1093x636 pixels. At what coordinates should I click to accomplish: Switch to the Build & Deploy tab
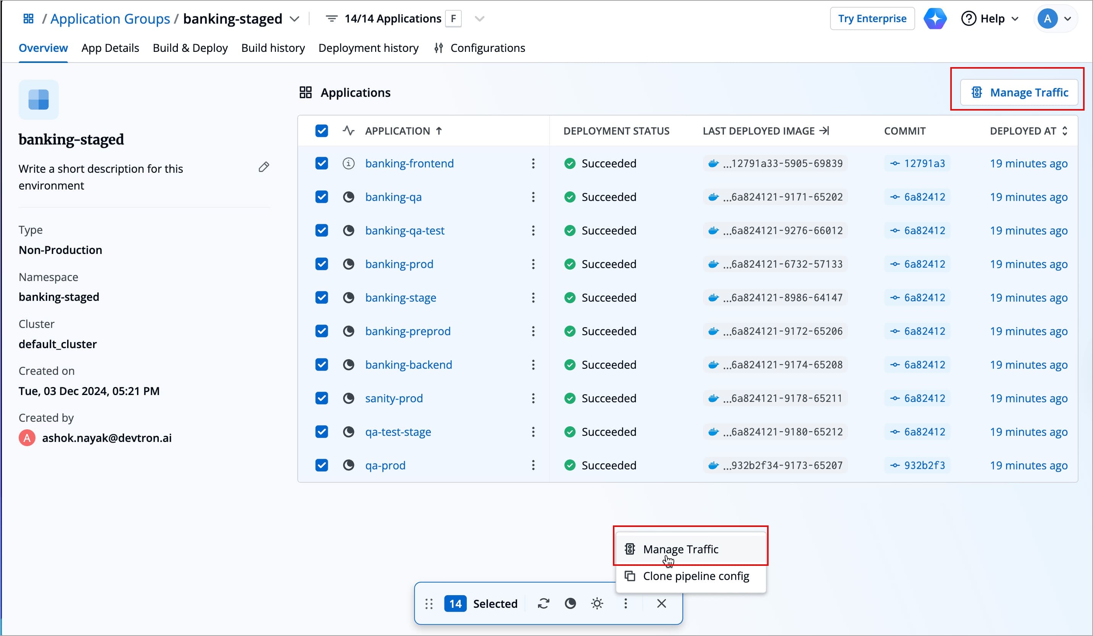click(x=190, y=48)
